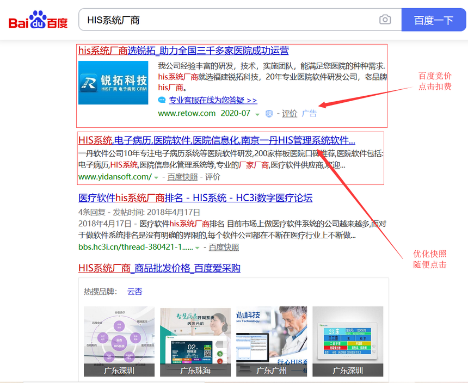Visit the bbs.hc3i.cn thread address
The image size is (468, 383).
tap(136, 248)
